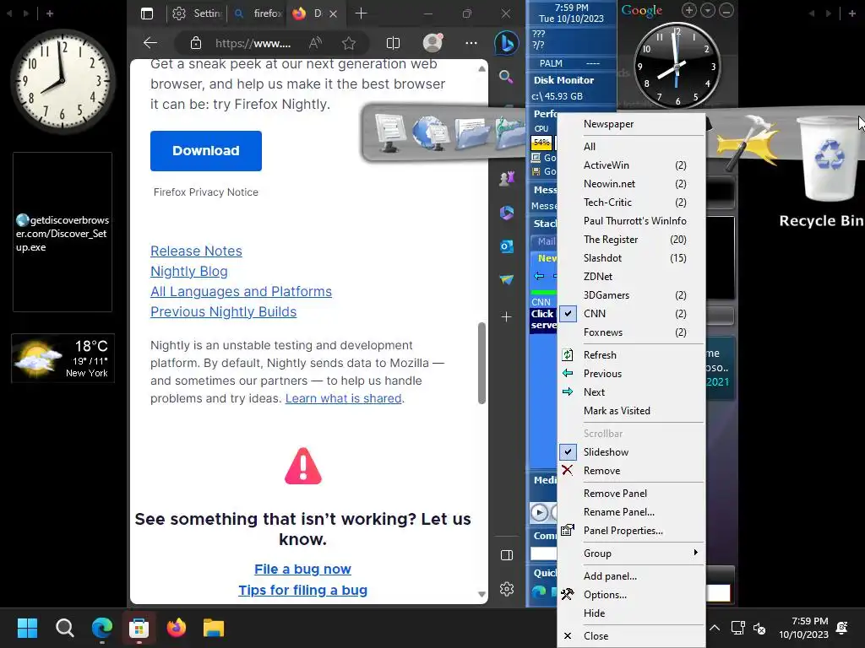The image size is (865, 648).
Task: Click the Edge page vertical scrollbar thumb
Action: pyautogui.click(x=481, y=364)
